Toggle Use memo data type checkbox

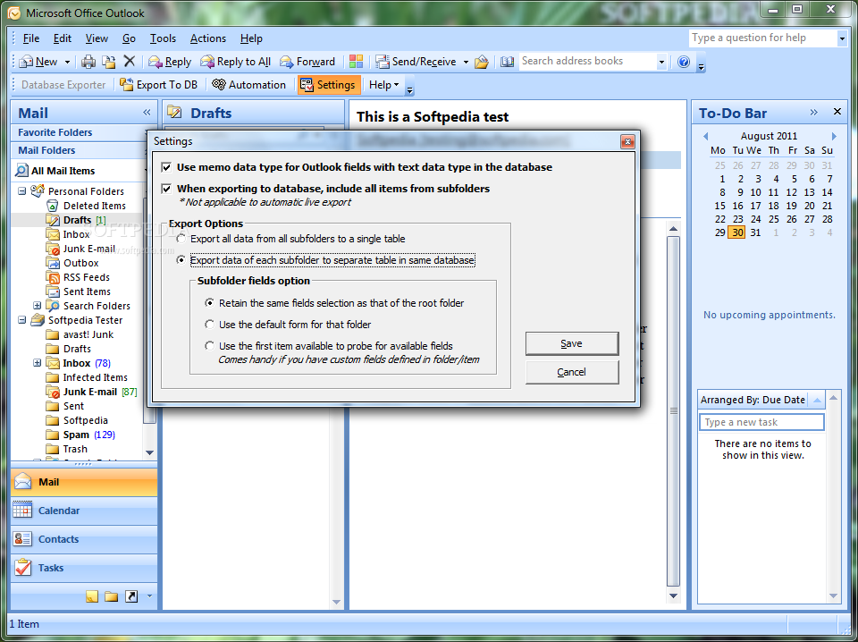tap(166, 167)
